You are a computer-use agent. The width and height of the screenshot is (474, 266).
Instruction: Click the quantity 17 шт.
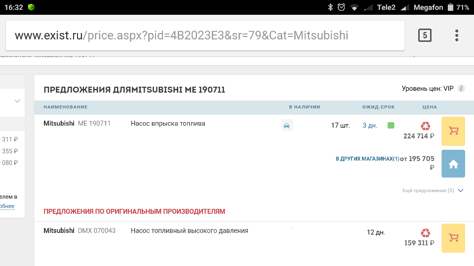pos(341,126)
